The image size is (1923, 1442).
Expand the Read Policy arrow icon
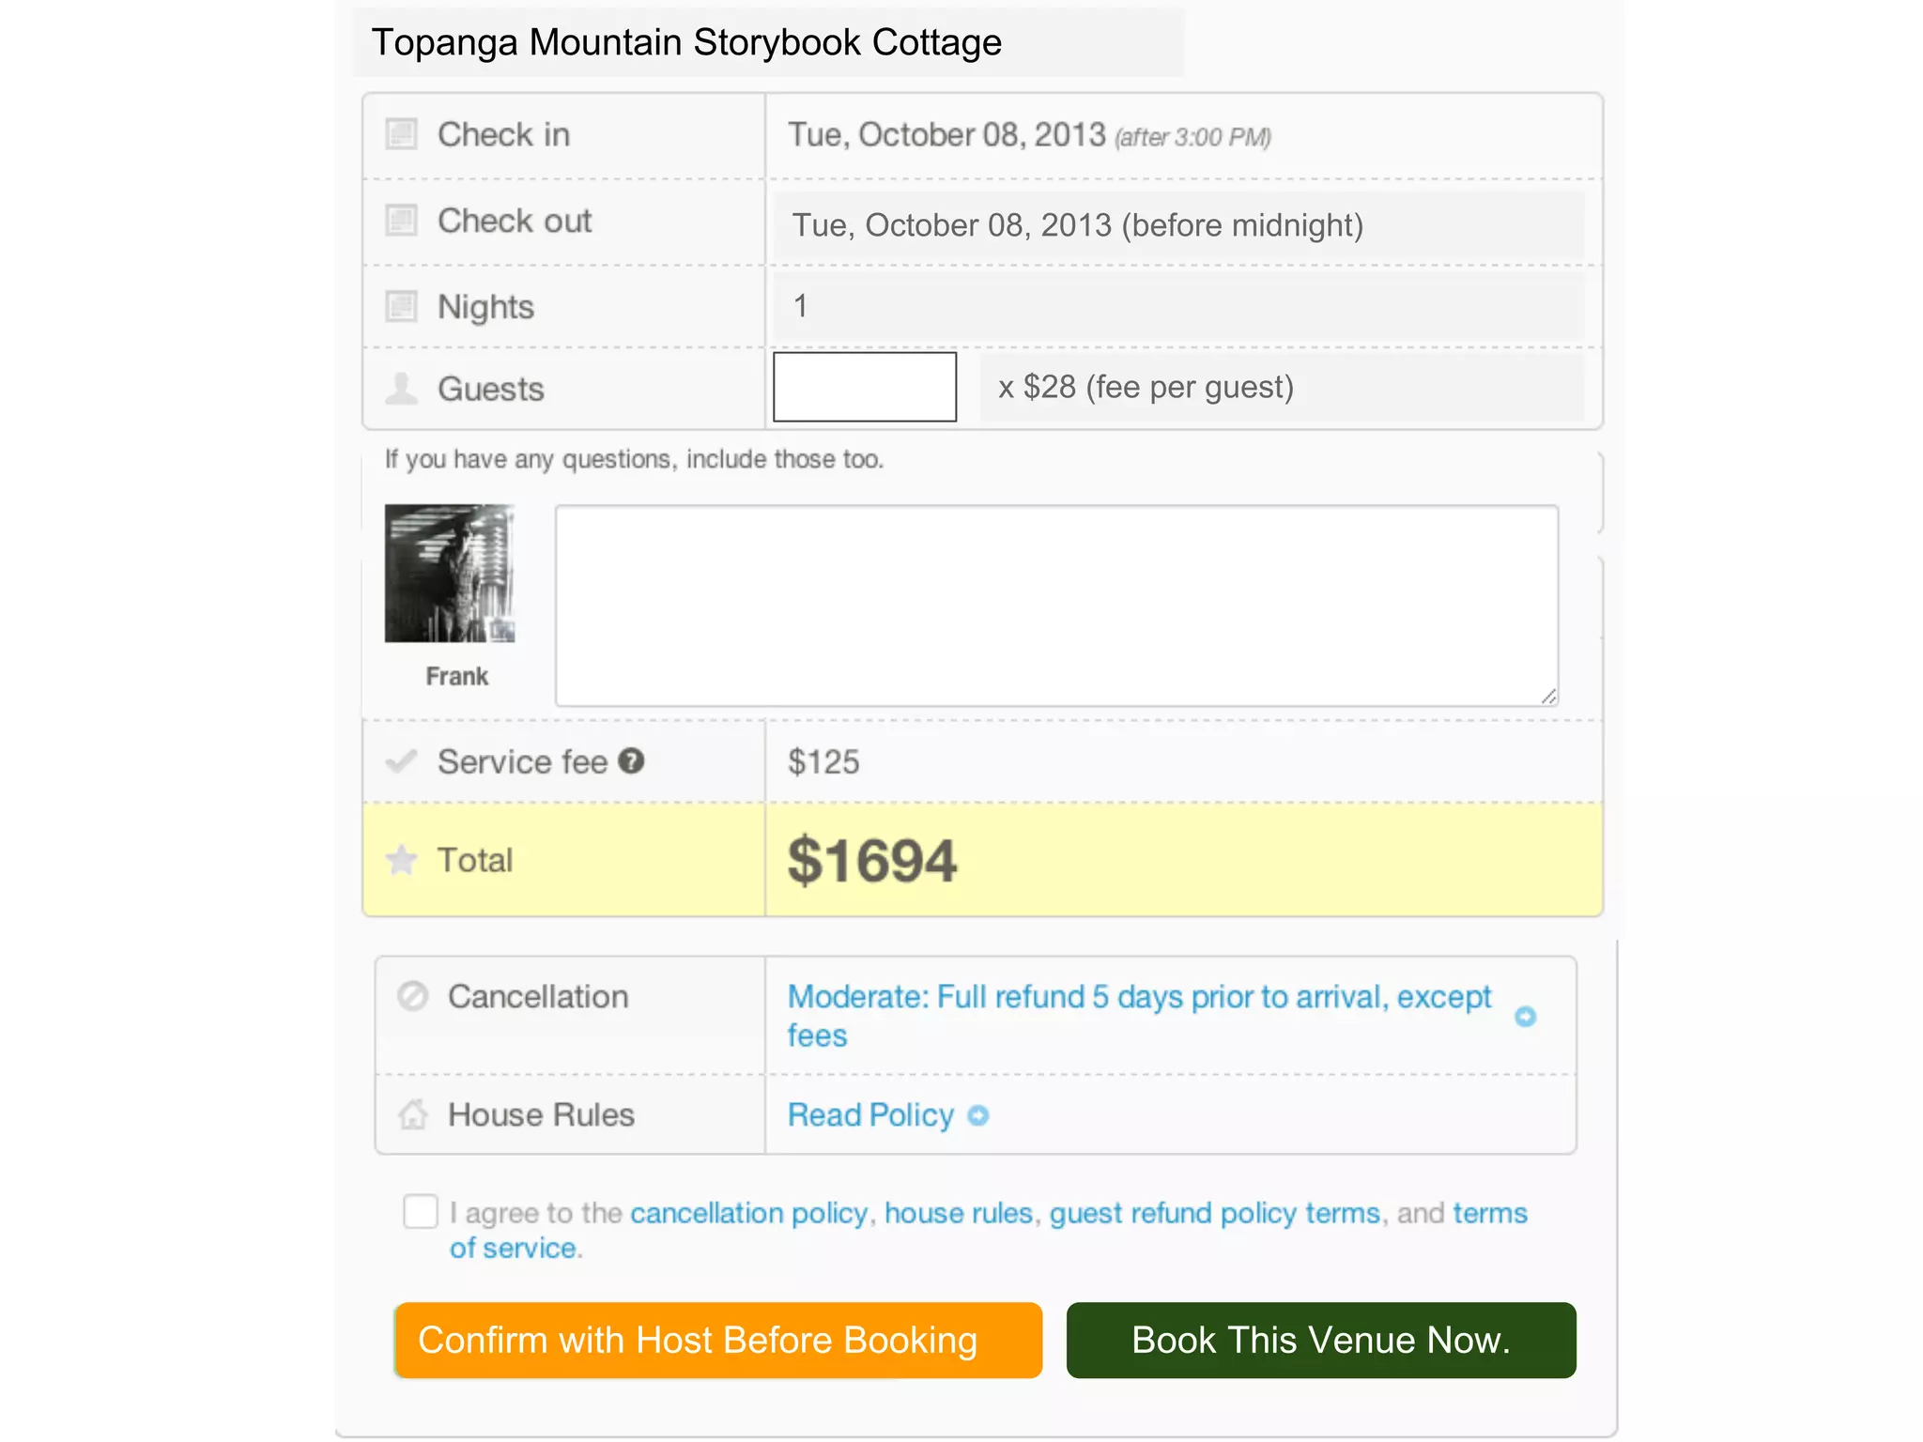click(x=978, y=1115)
